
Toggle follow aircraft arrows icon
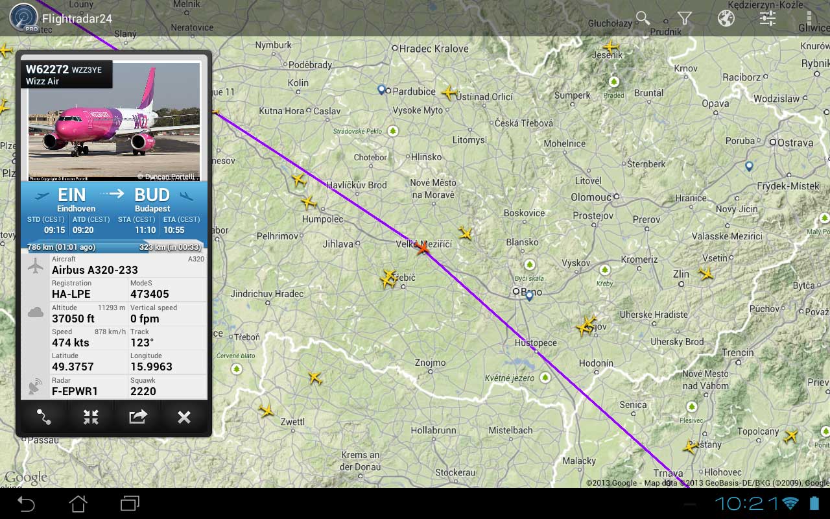(91, 417)
